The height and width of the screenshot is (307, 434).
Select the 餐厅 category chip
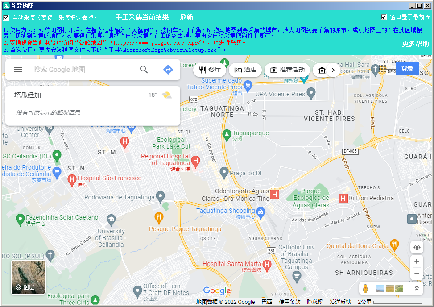210,70
